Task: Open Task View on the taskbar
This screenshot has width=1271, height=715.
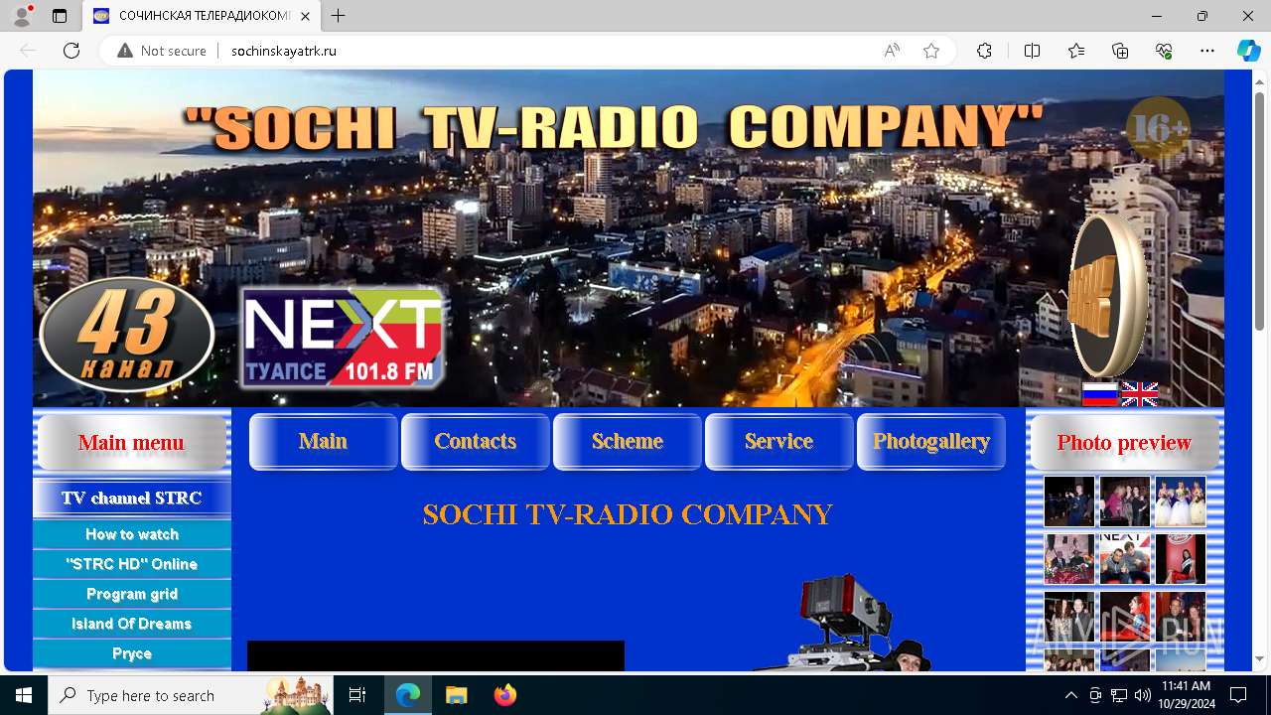Action: click(357, 695)
